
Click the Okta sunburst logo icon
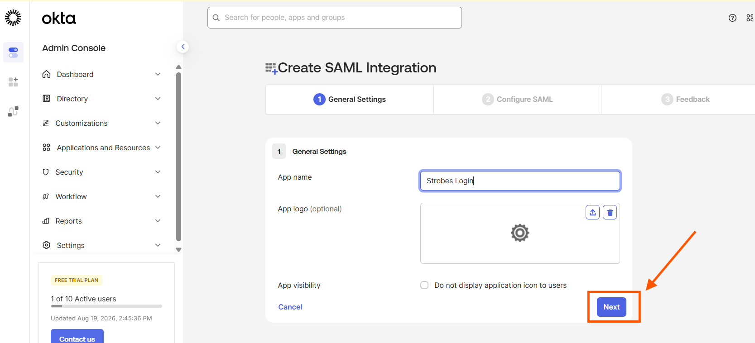click(13, 18)
